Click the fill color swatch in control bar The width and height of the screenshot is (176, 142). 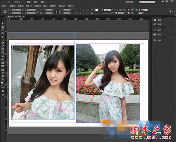click(x=97, y=10)
